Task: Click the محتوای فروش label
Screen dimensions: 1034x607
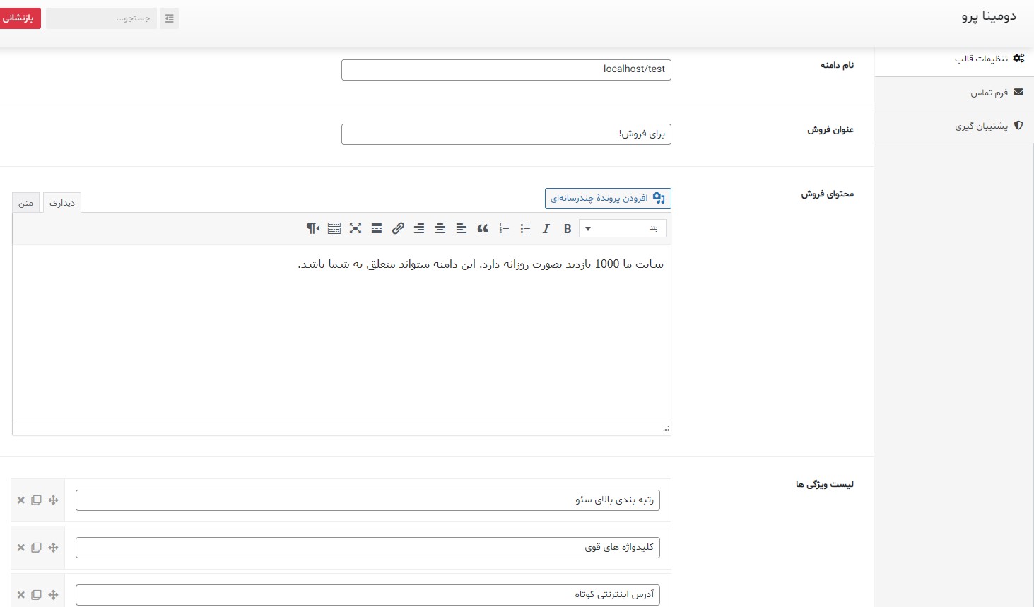Action: click(827, 194)
